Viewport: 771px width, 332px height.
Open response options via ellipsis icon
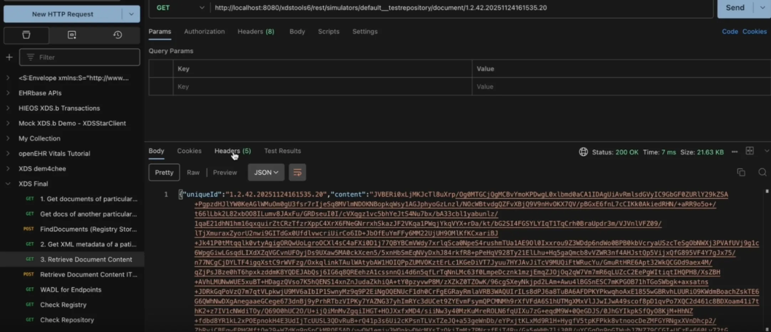point(734,151)
